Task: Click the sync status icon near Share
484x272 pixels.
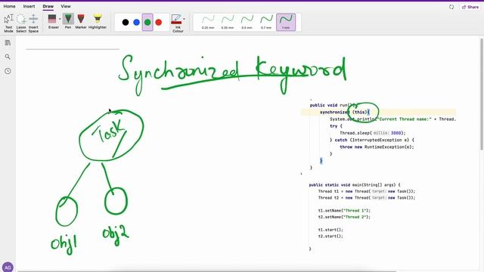Action: tap(451, 7)
